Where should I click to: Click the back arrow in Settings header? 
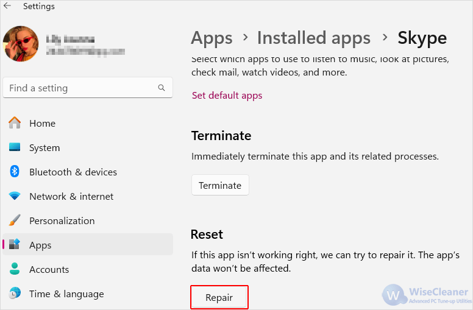pyautogui.click(x=7, y=5)
